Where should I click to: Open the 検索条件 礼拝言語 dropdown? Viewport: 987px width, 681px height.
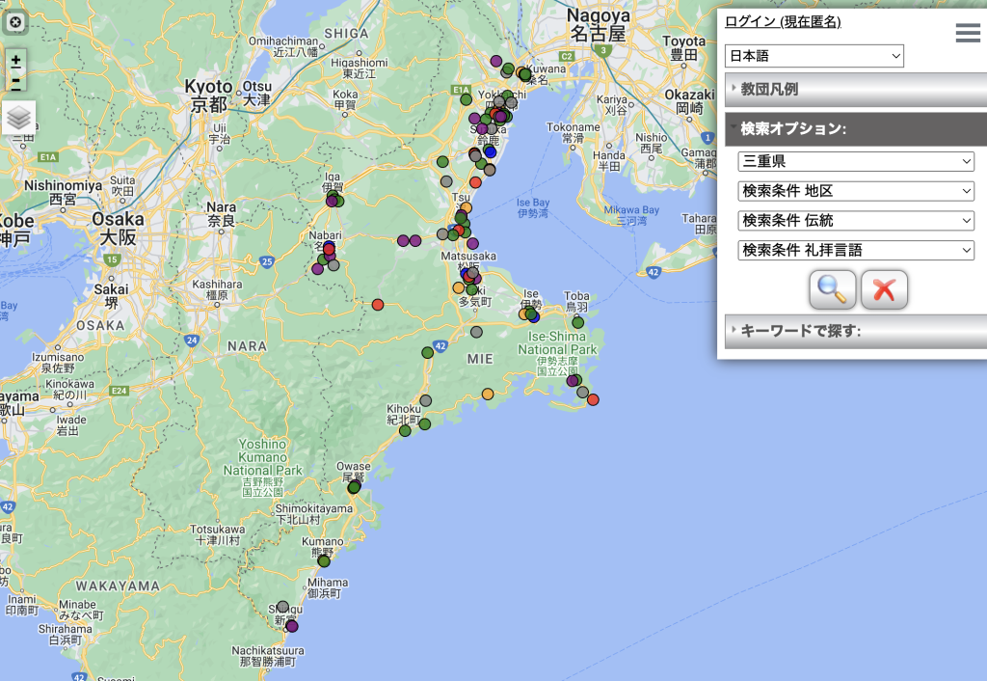[x=856, y=250]
